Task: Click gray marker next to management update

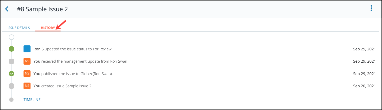Action: (11, 61)
